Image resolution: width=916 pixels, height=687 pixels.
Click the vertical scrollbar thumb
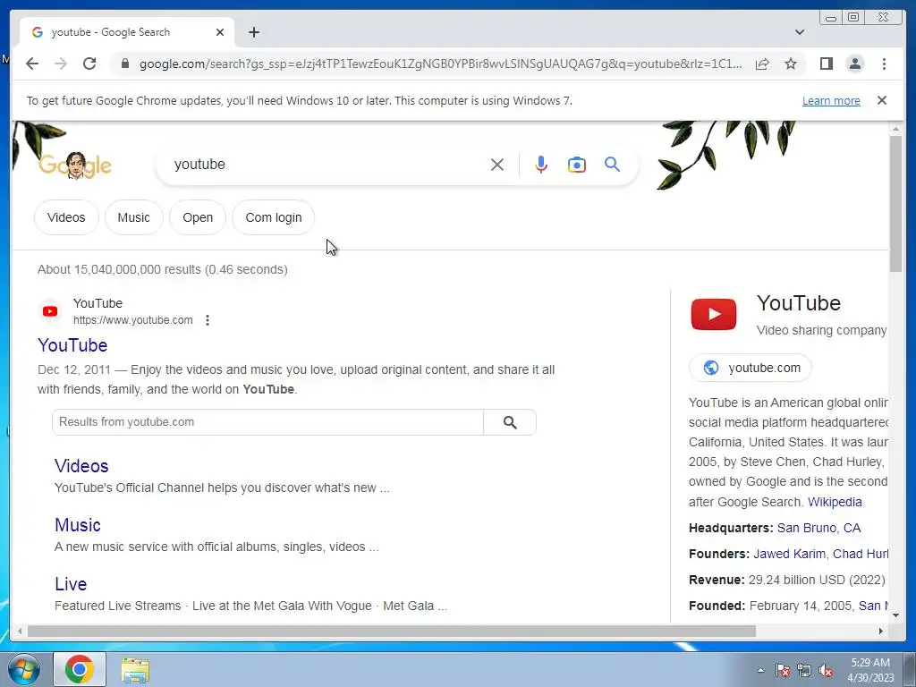click(x=895, y=203)
